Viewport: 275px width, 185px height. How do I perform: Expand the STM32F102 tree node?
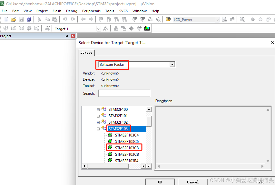(x=98, y=122)
